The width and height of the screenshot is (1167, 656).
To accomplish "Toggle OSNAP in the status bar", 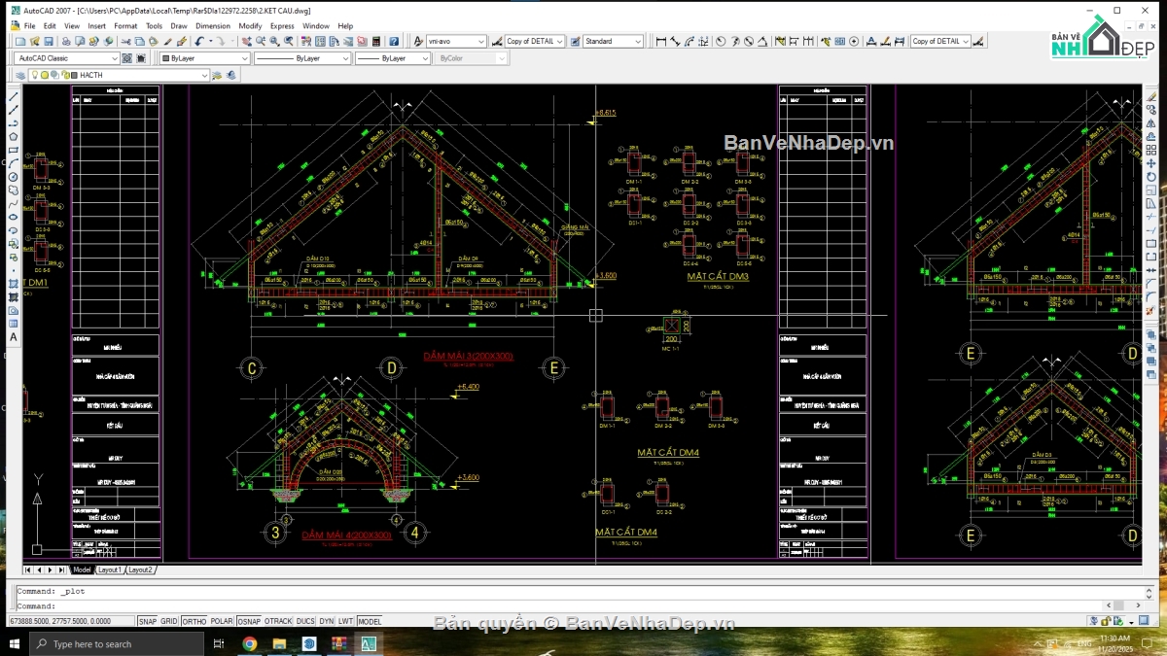I will [249, 621].
